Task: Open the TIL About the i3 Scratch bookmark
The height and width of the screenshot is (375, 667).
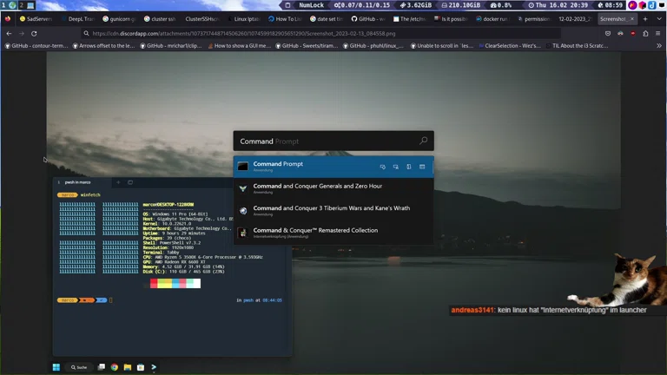Action: click(x=577, y=45)
